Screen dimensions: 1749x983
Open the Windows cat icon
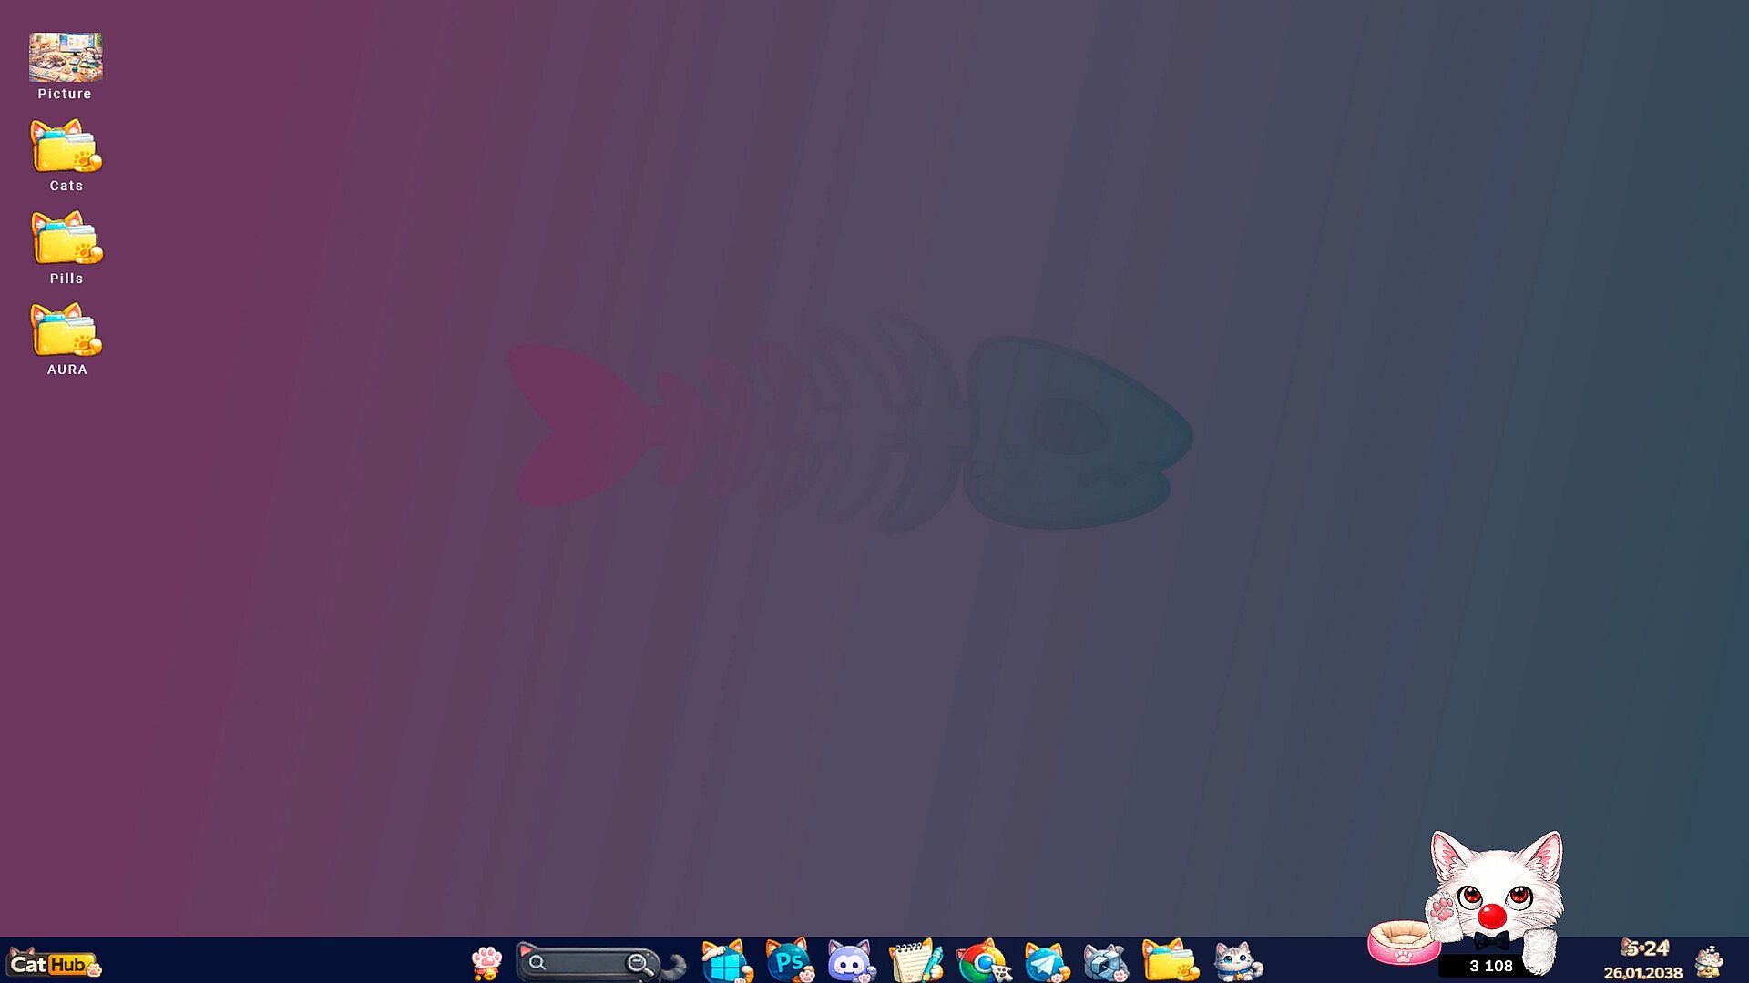coord(725,962)
